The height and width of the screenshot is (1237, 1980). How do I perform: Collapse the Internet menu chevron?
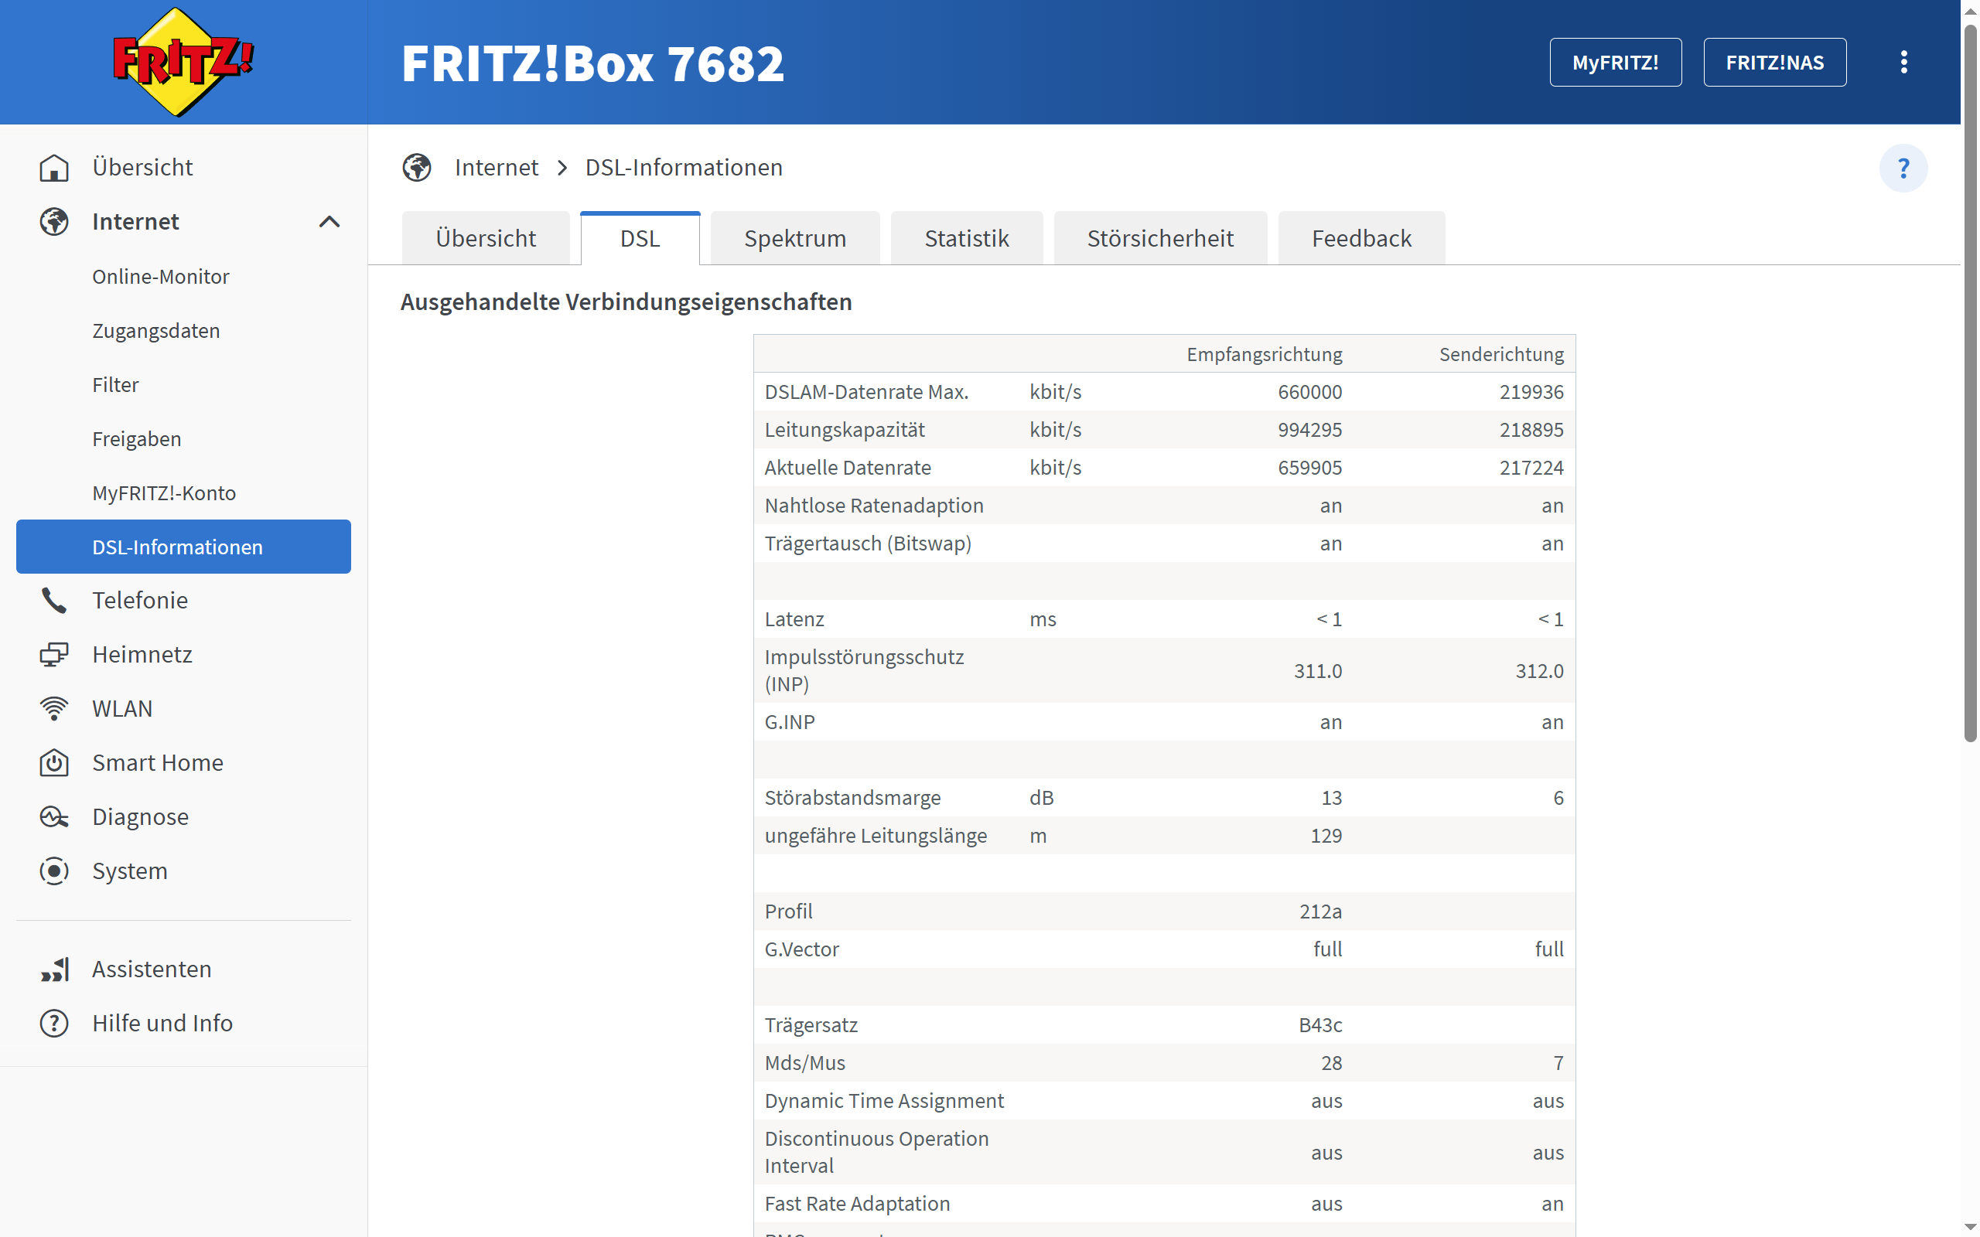click(329, 222)
